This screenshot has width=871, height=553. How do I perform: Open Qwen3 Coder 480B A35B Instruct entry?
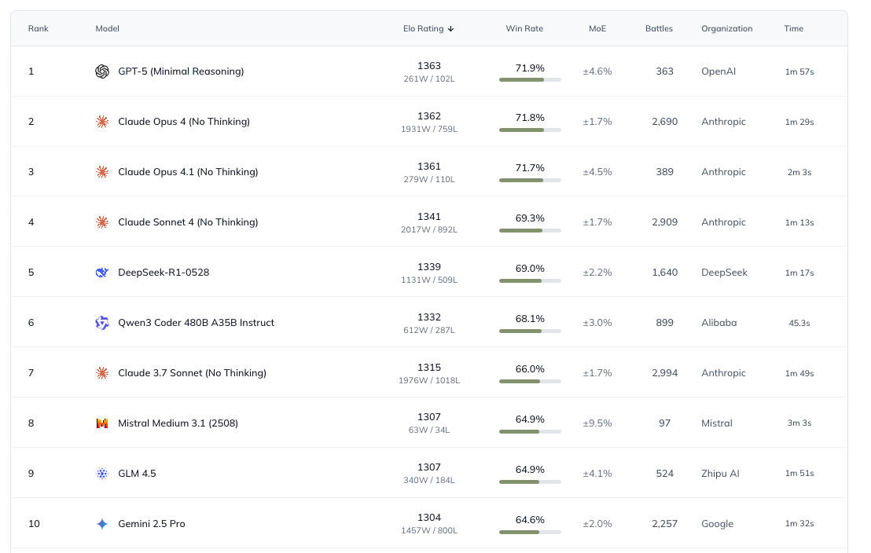point(196,323)
